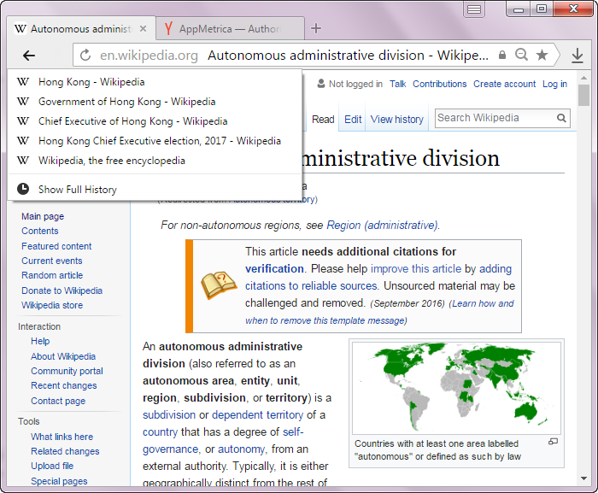Follow the autonomy link in the article
The width and height of the screenshot is (598, 493).
(x=241, y=449)
